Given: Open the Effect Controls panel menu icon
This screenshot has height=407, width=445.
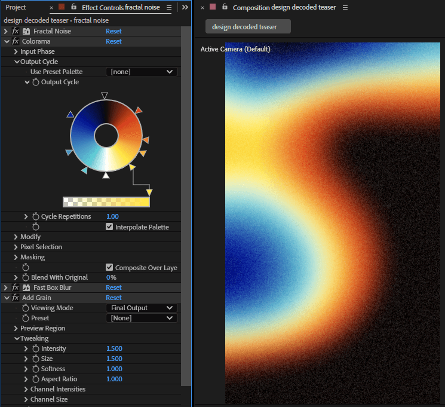Looking at the screenshot, I should coord(169,7).
